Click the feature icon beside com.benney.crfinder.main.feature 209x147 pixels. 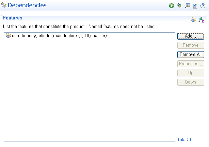point(9,36)
